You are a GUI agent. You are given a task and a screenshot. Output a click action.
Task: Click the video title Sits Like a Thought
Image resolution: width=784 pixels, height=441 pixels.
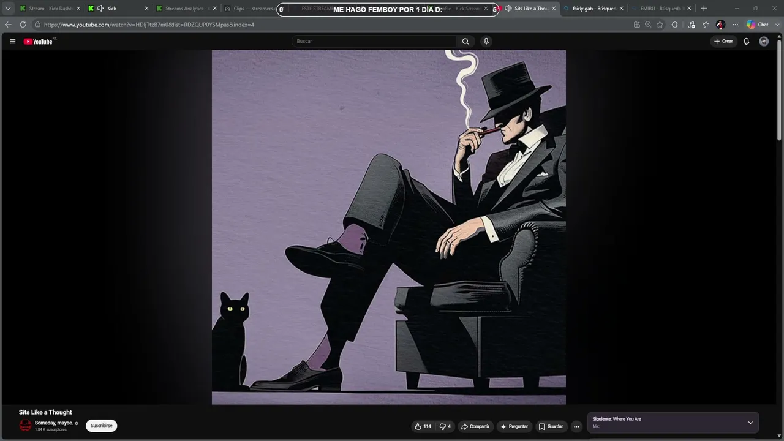[45, 412]
